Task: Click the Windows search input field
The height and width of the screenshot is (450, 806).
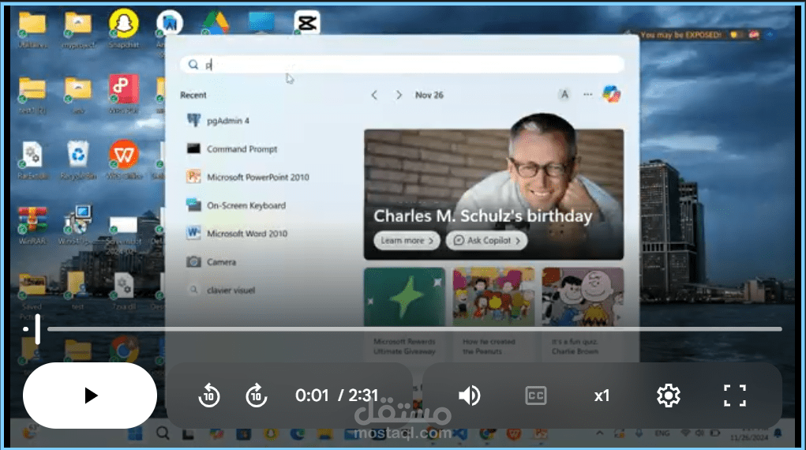Action: click(402, 64)
